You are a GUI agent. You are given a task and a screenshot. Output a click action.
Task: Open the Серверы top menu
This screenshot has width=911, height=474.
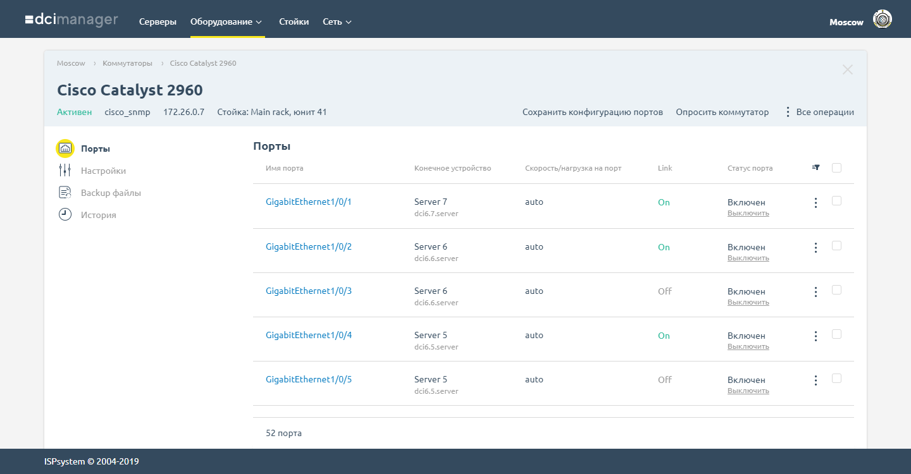pyautogui.click(x=158, y=21)
